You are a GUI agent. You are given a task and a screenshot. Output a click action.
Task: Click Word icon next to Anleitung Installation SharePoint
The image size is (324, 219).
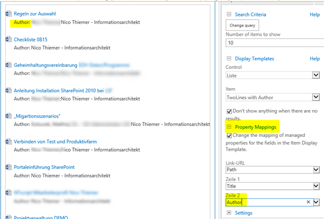[x=9, y=90]
